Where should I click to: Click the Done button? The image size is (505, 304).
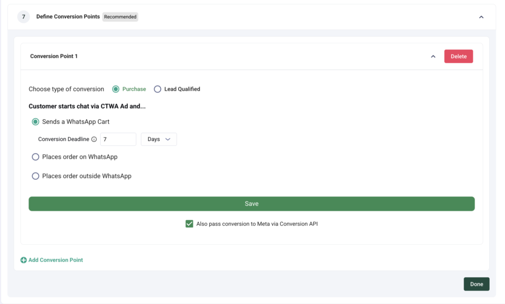pyautogui.click(x=476, y=284)
